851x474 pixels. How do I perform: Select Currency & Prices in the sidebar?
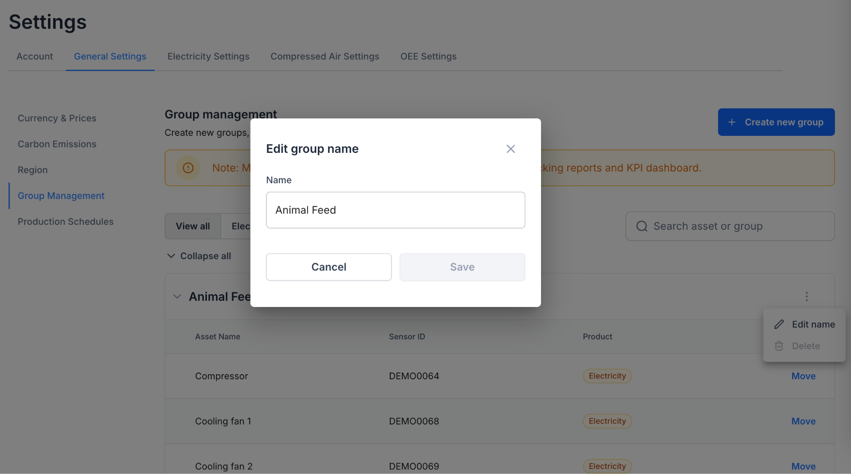[57, 118]
